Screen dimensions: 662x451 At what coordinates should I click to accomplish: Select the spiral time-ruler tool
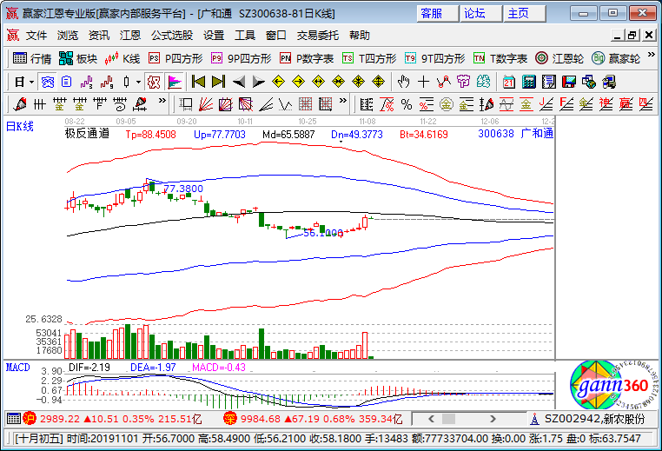coord(120,104)
